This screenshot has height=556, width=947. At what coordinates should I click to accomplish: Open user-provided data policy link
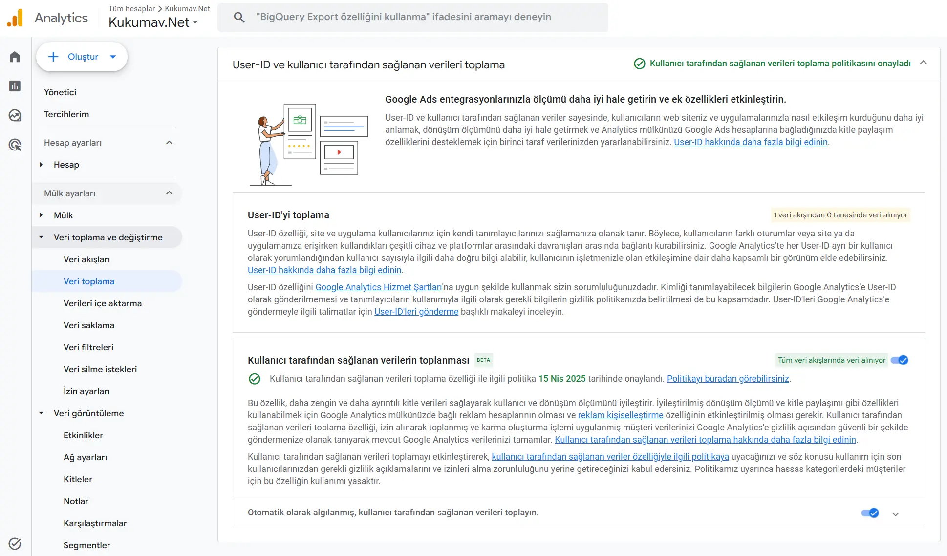(x=610, y=457)
